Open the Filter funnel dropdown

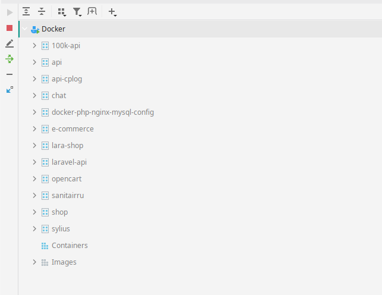(x=77, y=12)
